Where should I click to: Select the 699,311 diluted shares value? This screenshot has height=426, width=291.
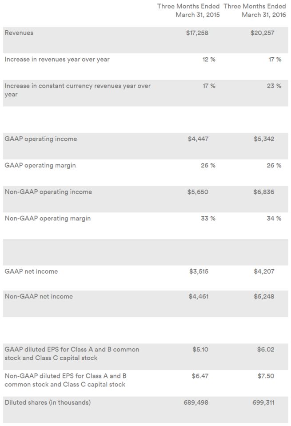(262, 402)
